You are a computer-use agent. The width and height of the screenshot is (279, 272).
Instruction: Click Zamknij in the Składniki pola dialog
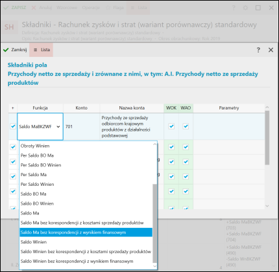[15, 50]
